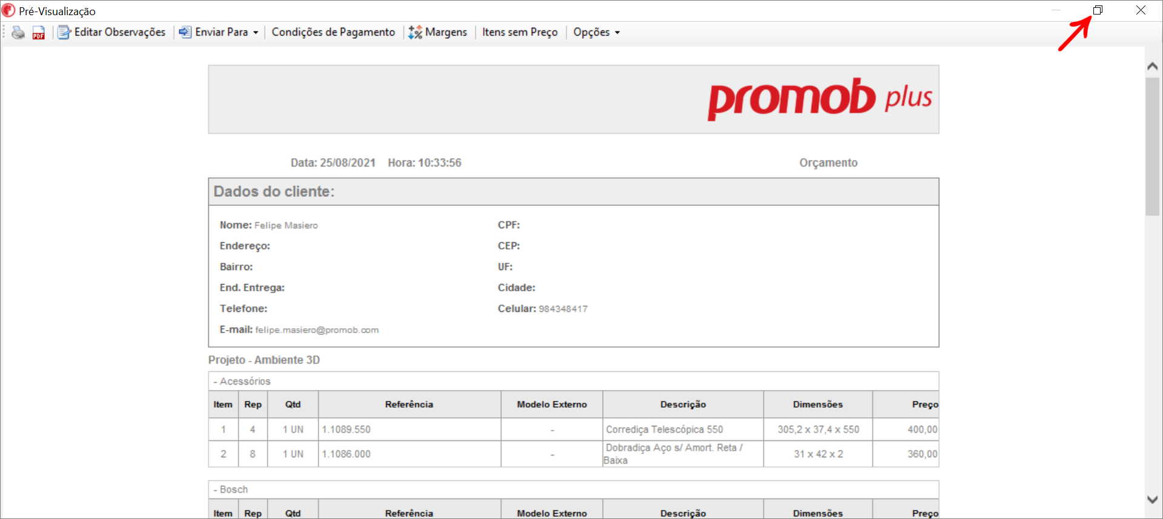The image size is (1163, 519).
Task: Click the email 'felipe.masiero@promob.com'
Action: tap(317, 330)
